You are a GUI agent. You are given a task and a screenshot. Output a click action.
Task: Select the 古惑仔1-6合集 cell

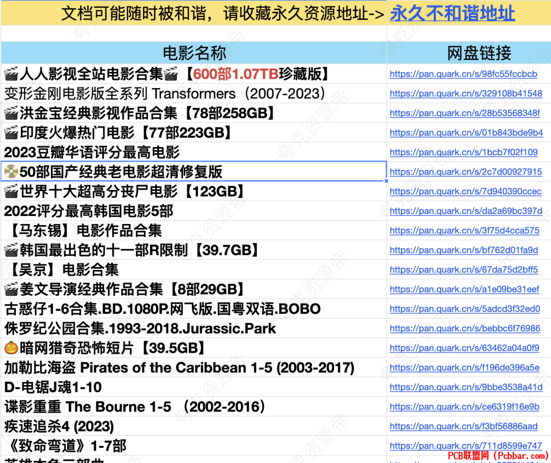click(194, 309)
